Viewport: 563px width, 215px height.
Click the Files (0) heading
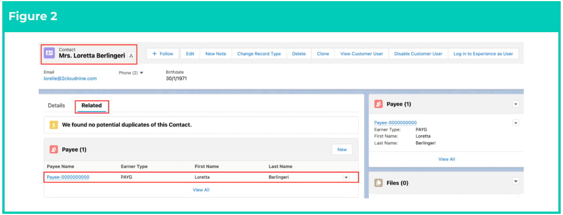pos(397,183)
